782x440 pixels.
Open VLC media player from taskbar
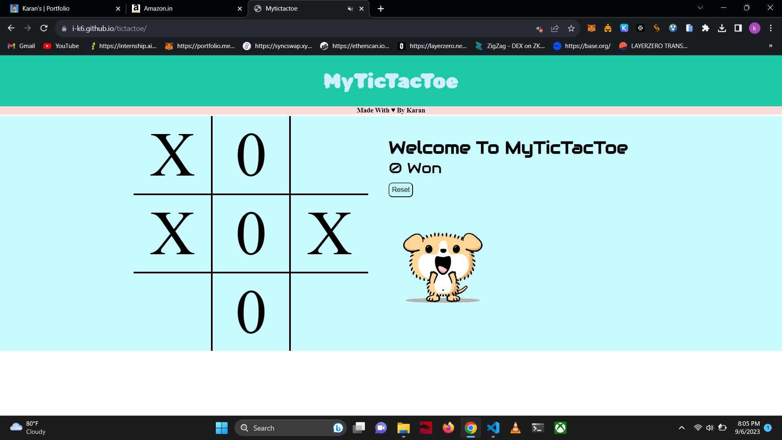pos(515,428)
